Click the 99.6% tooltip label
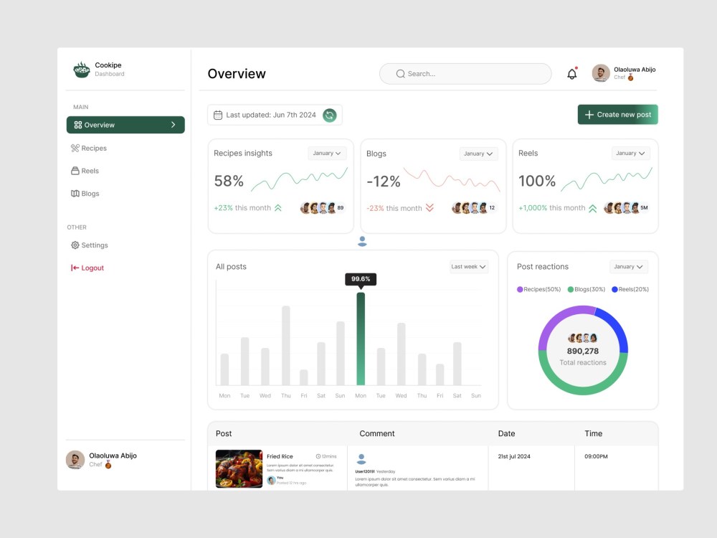 pyautogui.click(x=361, y=279)
